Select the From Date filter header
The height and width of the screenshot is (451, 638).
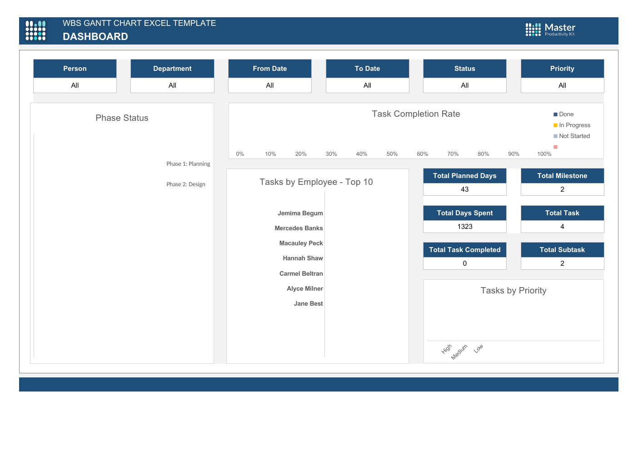270,69
